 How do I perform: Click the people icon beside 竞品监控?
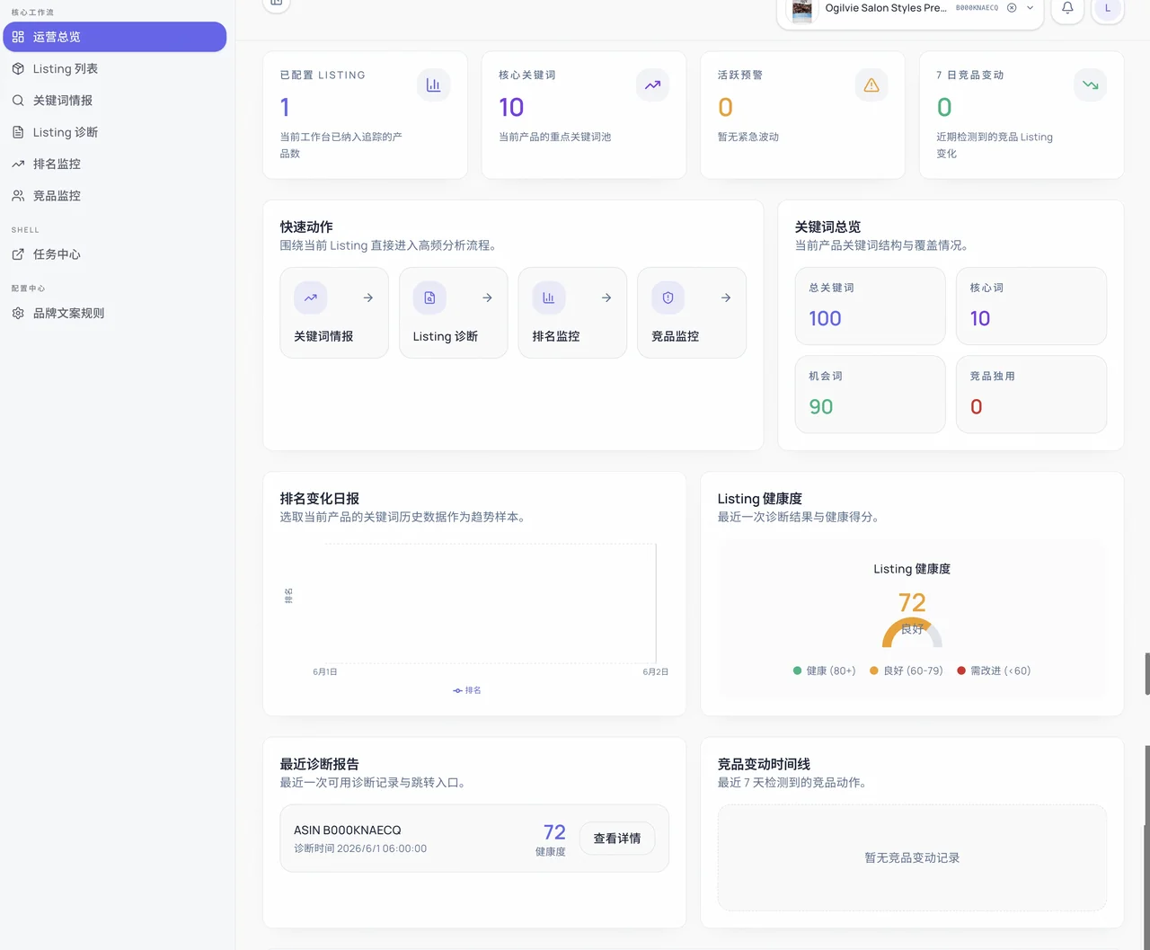pyautogui.click(x=18, y=196)
